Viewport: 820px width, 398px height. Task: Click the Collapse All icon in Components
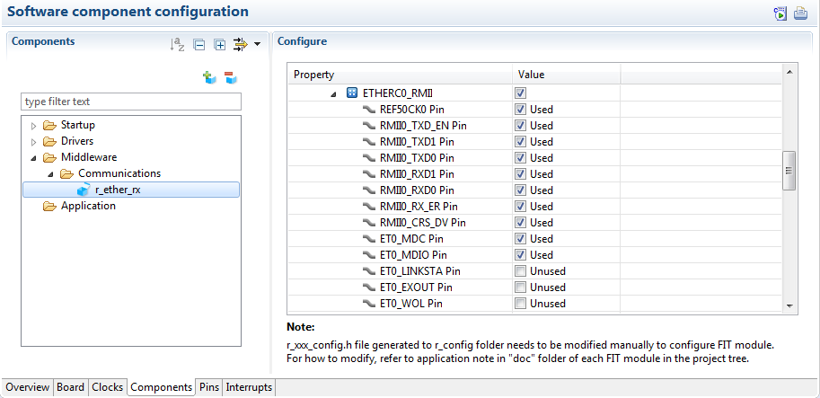pos(199,43)
